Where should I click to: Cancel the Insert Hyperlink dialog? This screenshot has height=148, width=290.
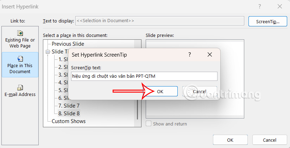coord(270,140)
